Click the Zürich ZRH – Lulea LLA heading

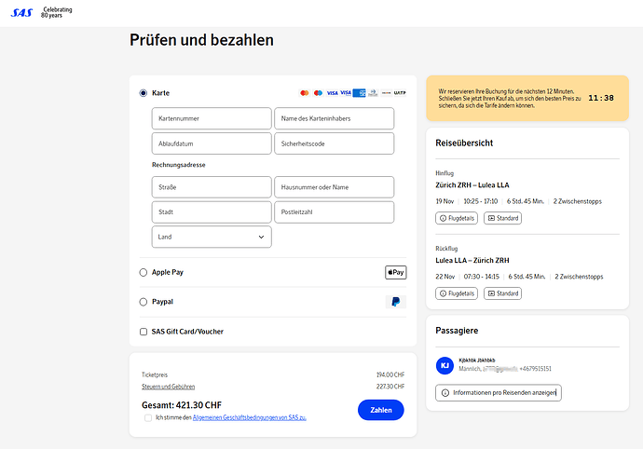click(x=472, y=185)
